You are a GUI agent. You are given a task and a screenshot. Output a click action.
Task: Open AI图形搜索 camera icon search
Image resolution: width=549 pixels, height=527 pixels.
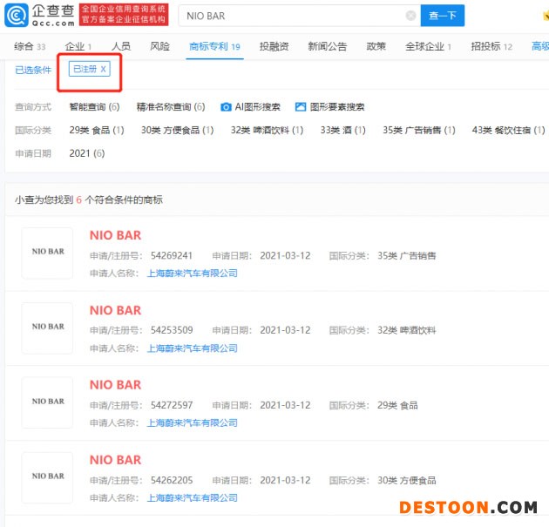pos(226,107)
